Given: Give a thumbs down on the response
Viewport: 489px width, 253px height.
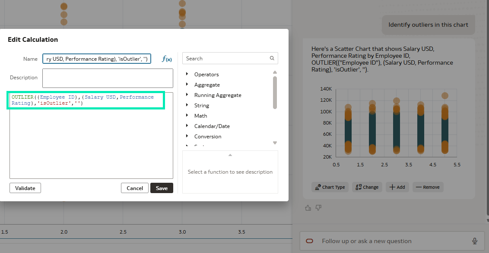Looking at the screenshot, I should [x=318, y=208].
